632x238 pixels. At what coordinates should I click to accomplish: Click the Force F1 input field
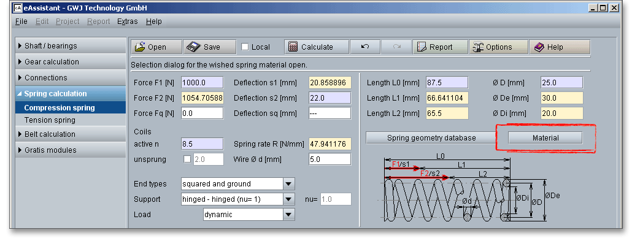202,83
